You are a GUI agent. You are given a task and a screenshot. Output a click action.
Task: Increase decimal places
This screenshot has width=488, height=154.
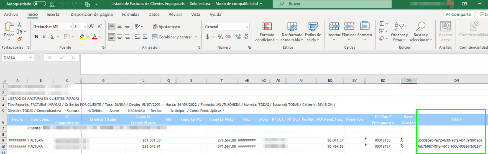[238, 37]
